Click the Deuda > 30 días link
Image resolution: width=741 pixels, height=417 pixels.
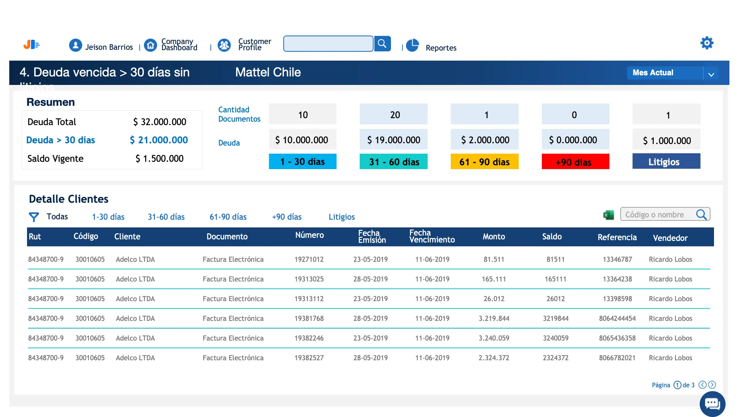(61, 140)
